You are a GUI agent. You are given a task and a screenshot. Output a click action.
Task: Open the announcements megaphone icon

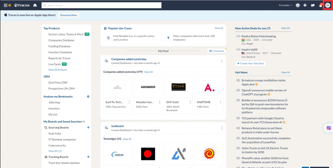[313, 5]
